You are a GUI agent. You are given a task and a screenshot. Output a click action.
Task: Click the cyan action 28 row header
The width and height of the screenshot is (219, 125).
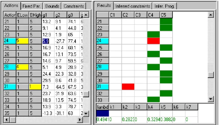(x=10, y=67)
